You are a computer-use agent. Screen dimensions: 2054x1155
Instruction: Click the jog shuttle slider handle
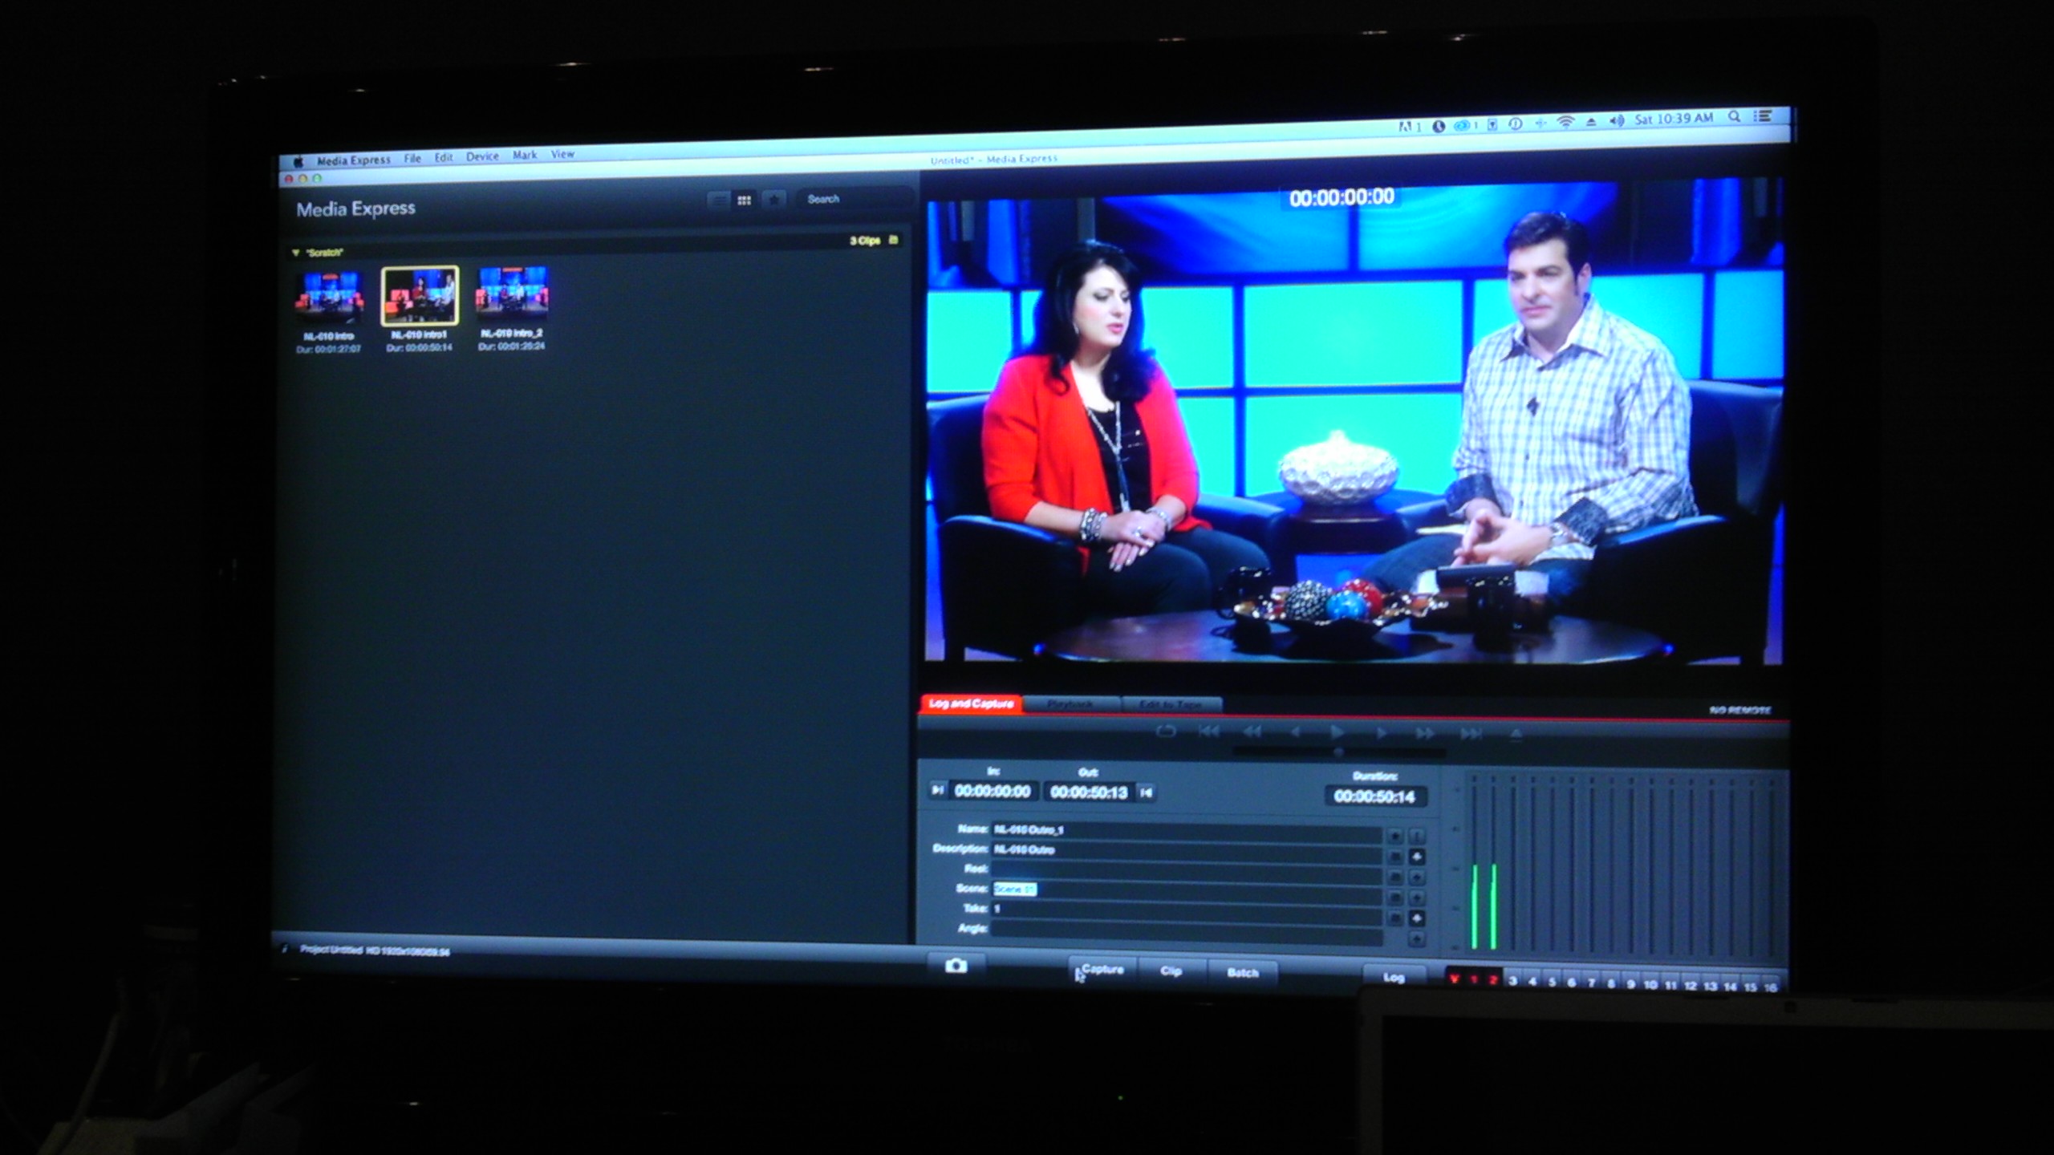tap(1338, 752)
